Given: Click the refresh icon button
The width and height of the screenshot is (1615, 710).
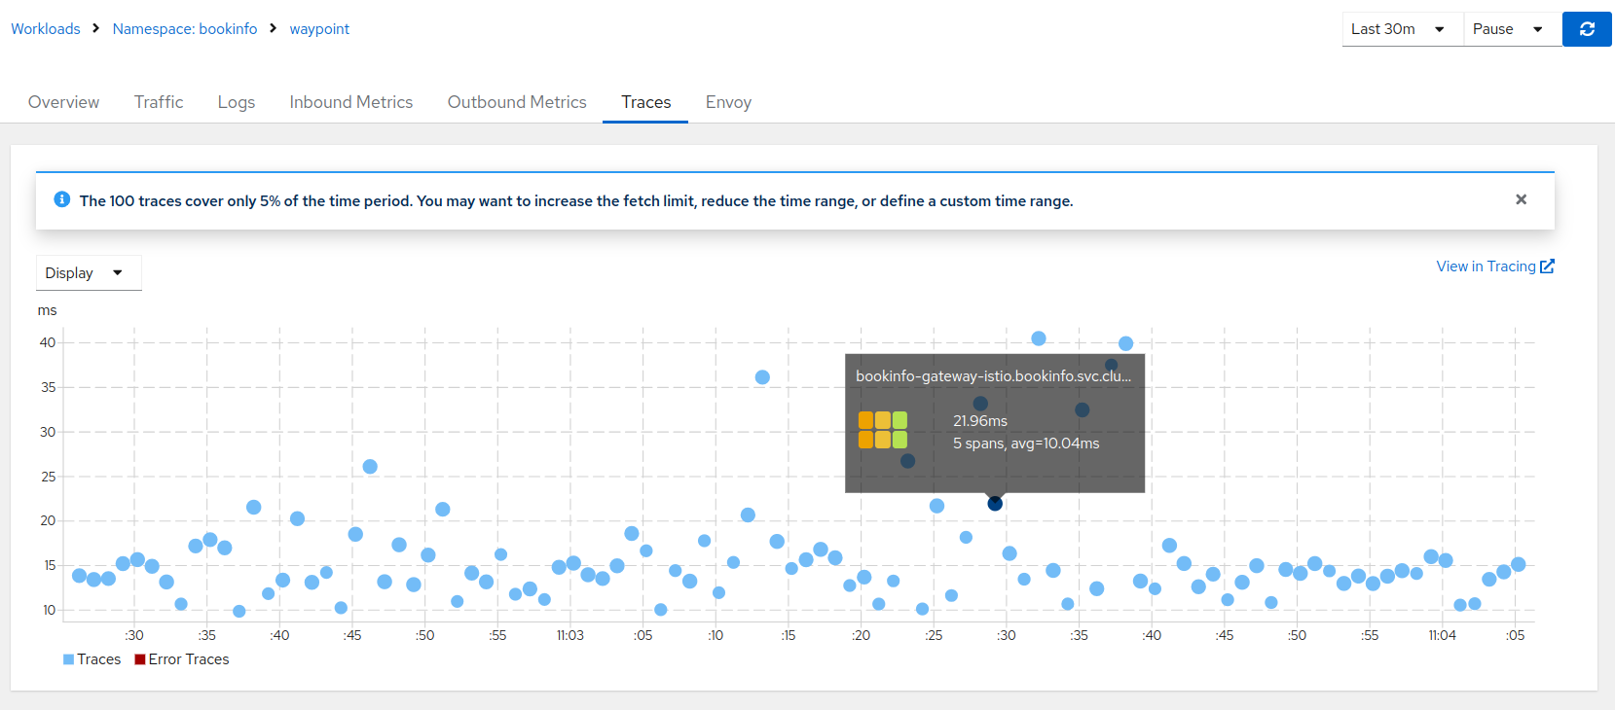Looking at the screenshot, I should pos(1587,29).
